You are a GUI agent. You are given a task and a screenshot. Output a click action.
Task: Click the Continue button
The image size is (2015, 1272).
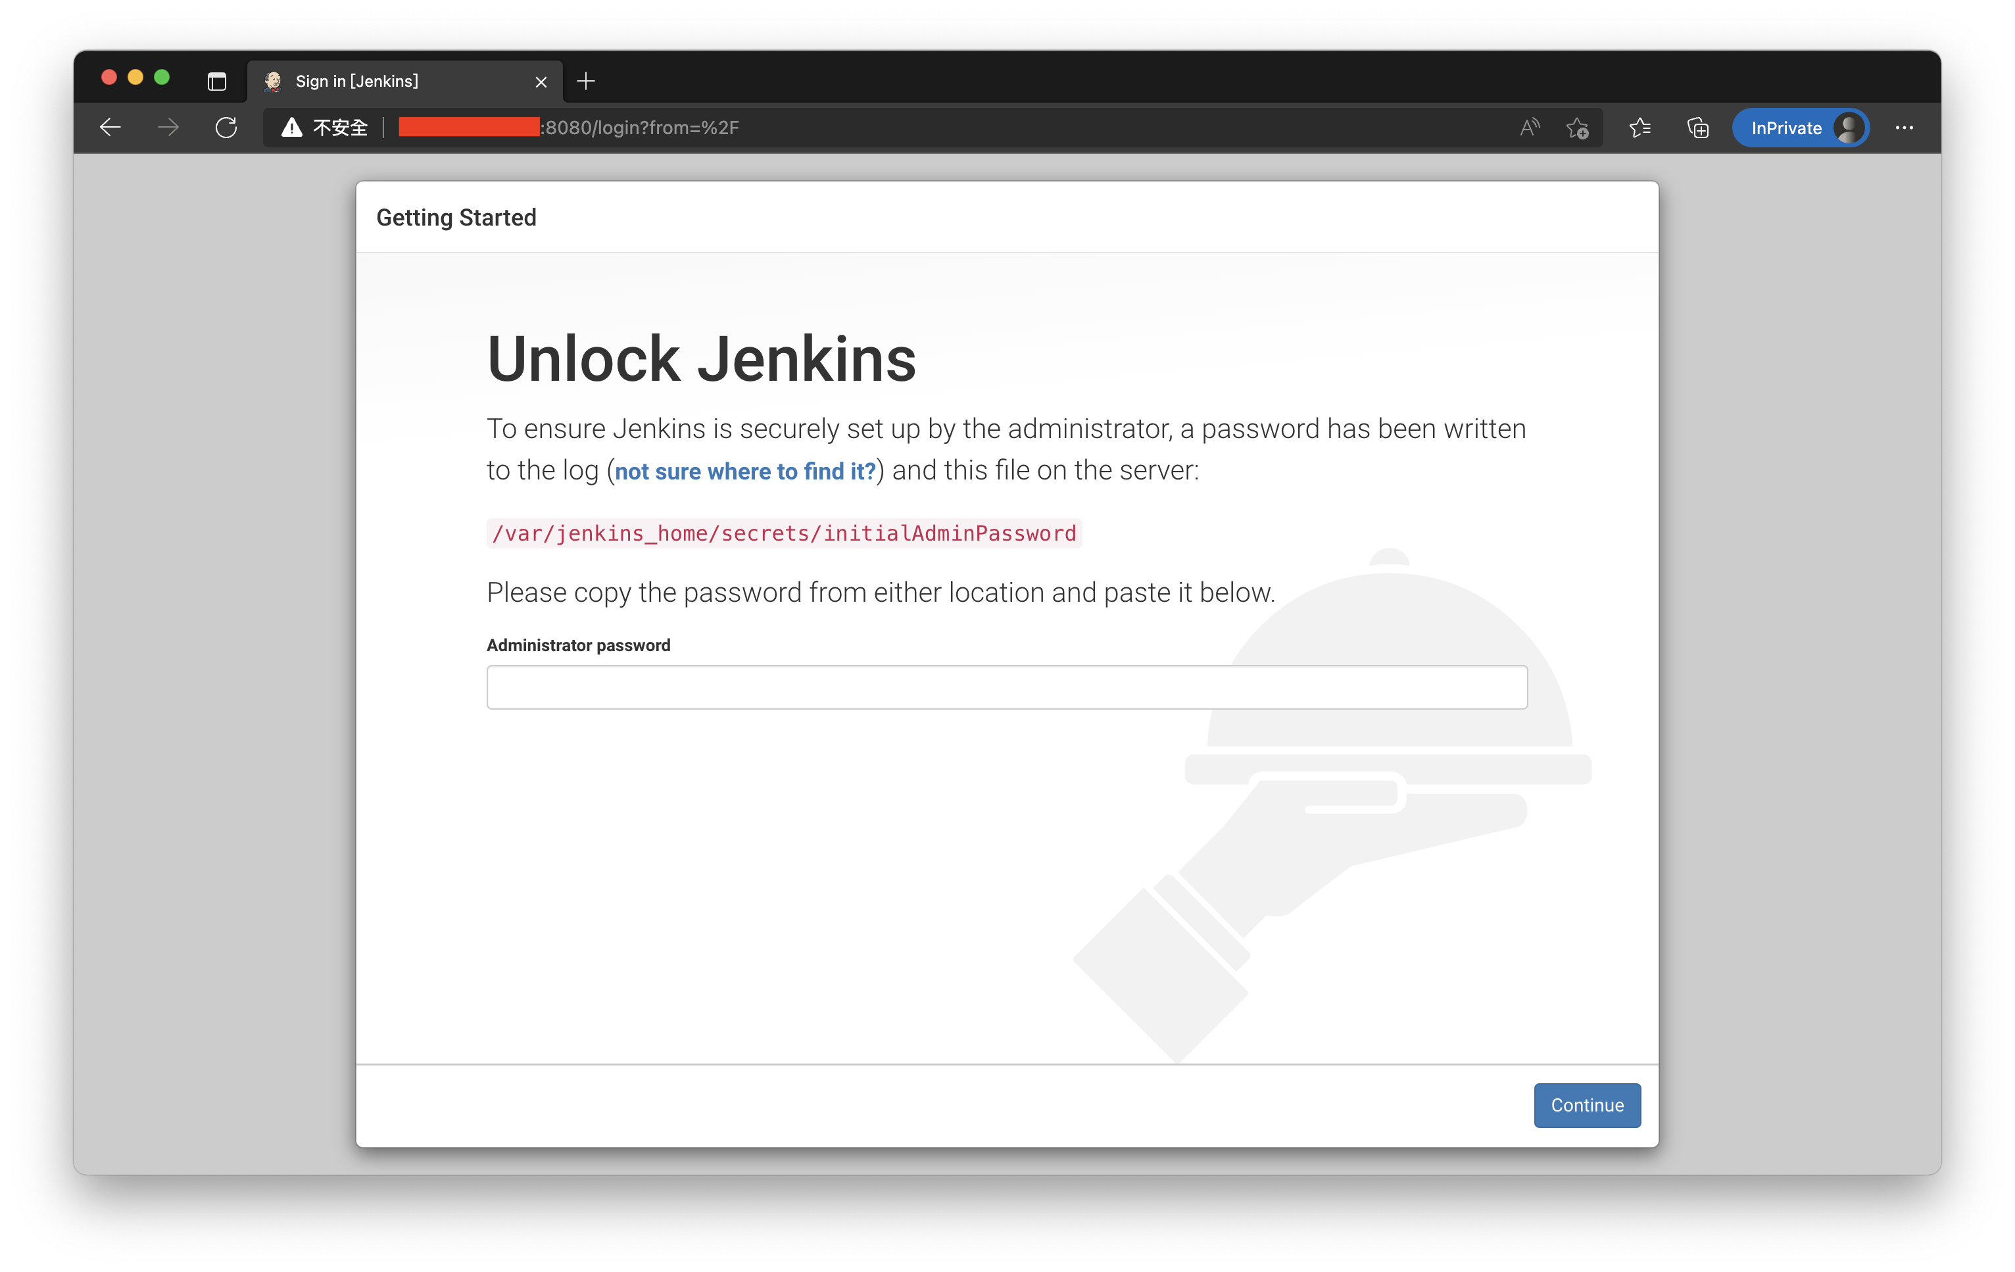1587,1105
